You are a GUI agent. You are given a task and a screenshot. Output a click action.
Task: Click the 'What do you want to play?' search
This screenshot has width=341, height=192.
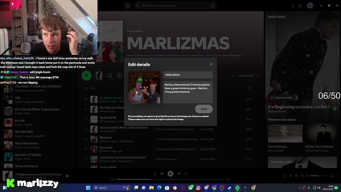pos(170,6)
